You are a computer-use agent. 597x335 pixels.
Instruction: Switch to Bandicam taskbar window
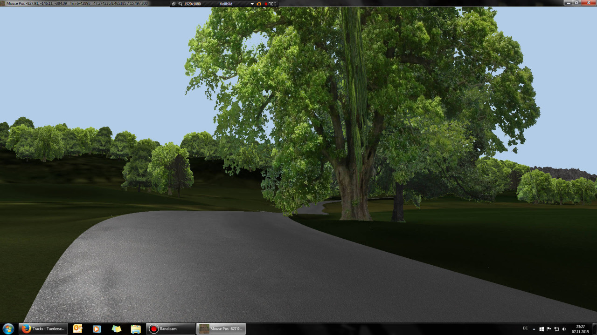click(171, 328)
